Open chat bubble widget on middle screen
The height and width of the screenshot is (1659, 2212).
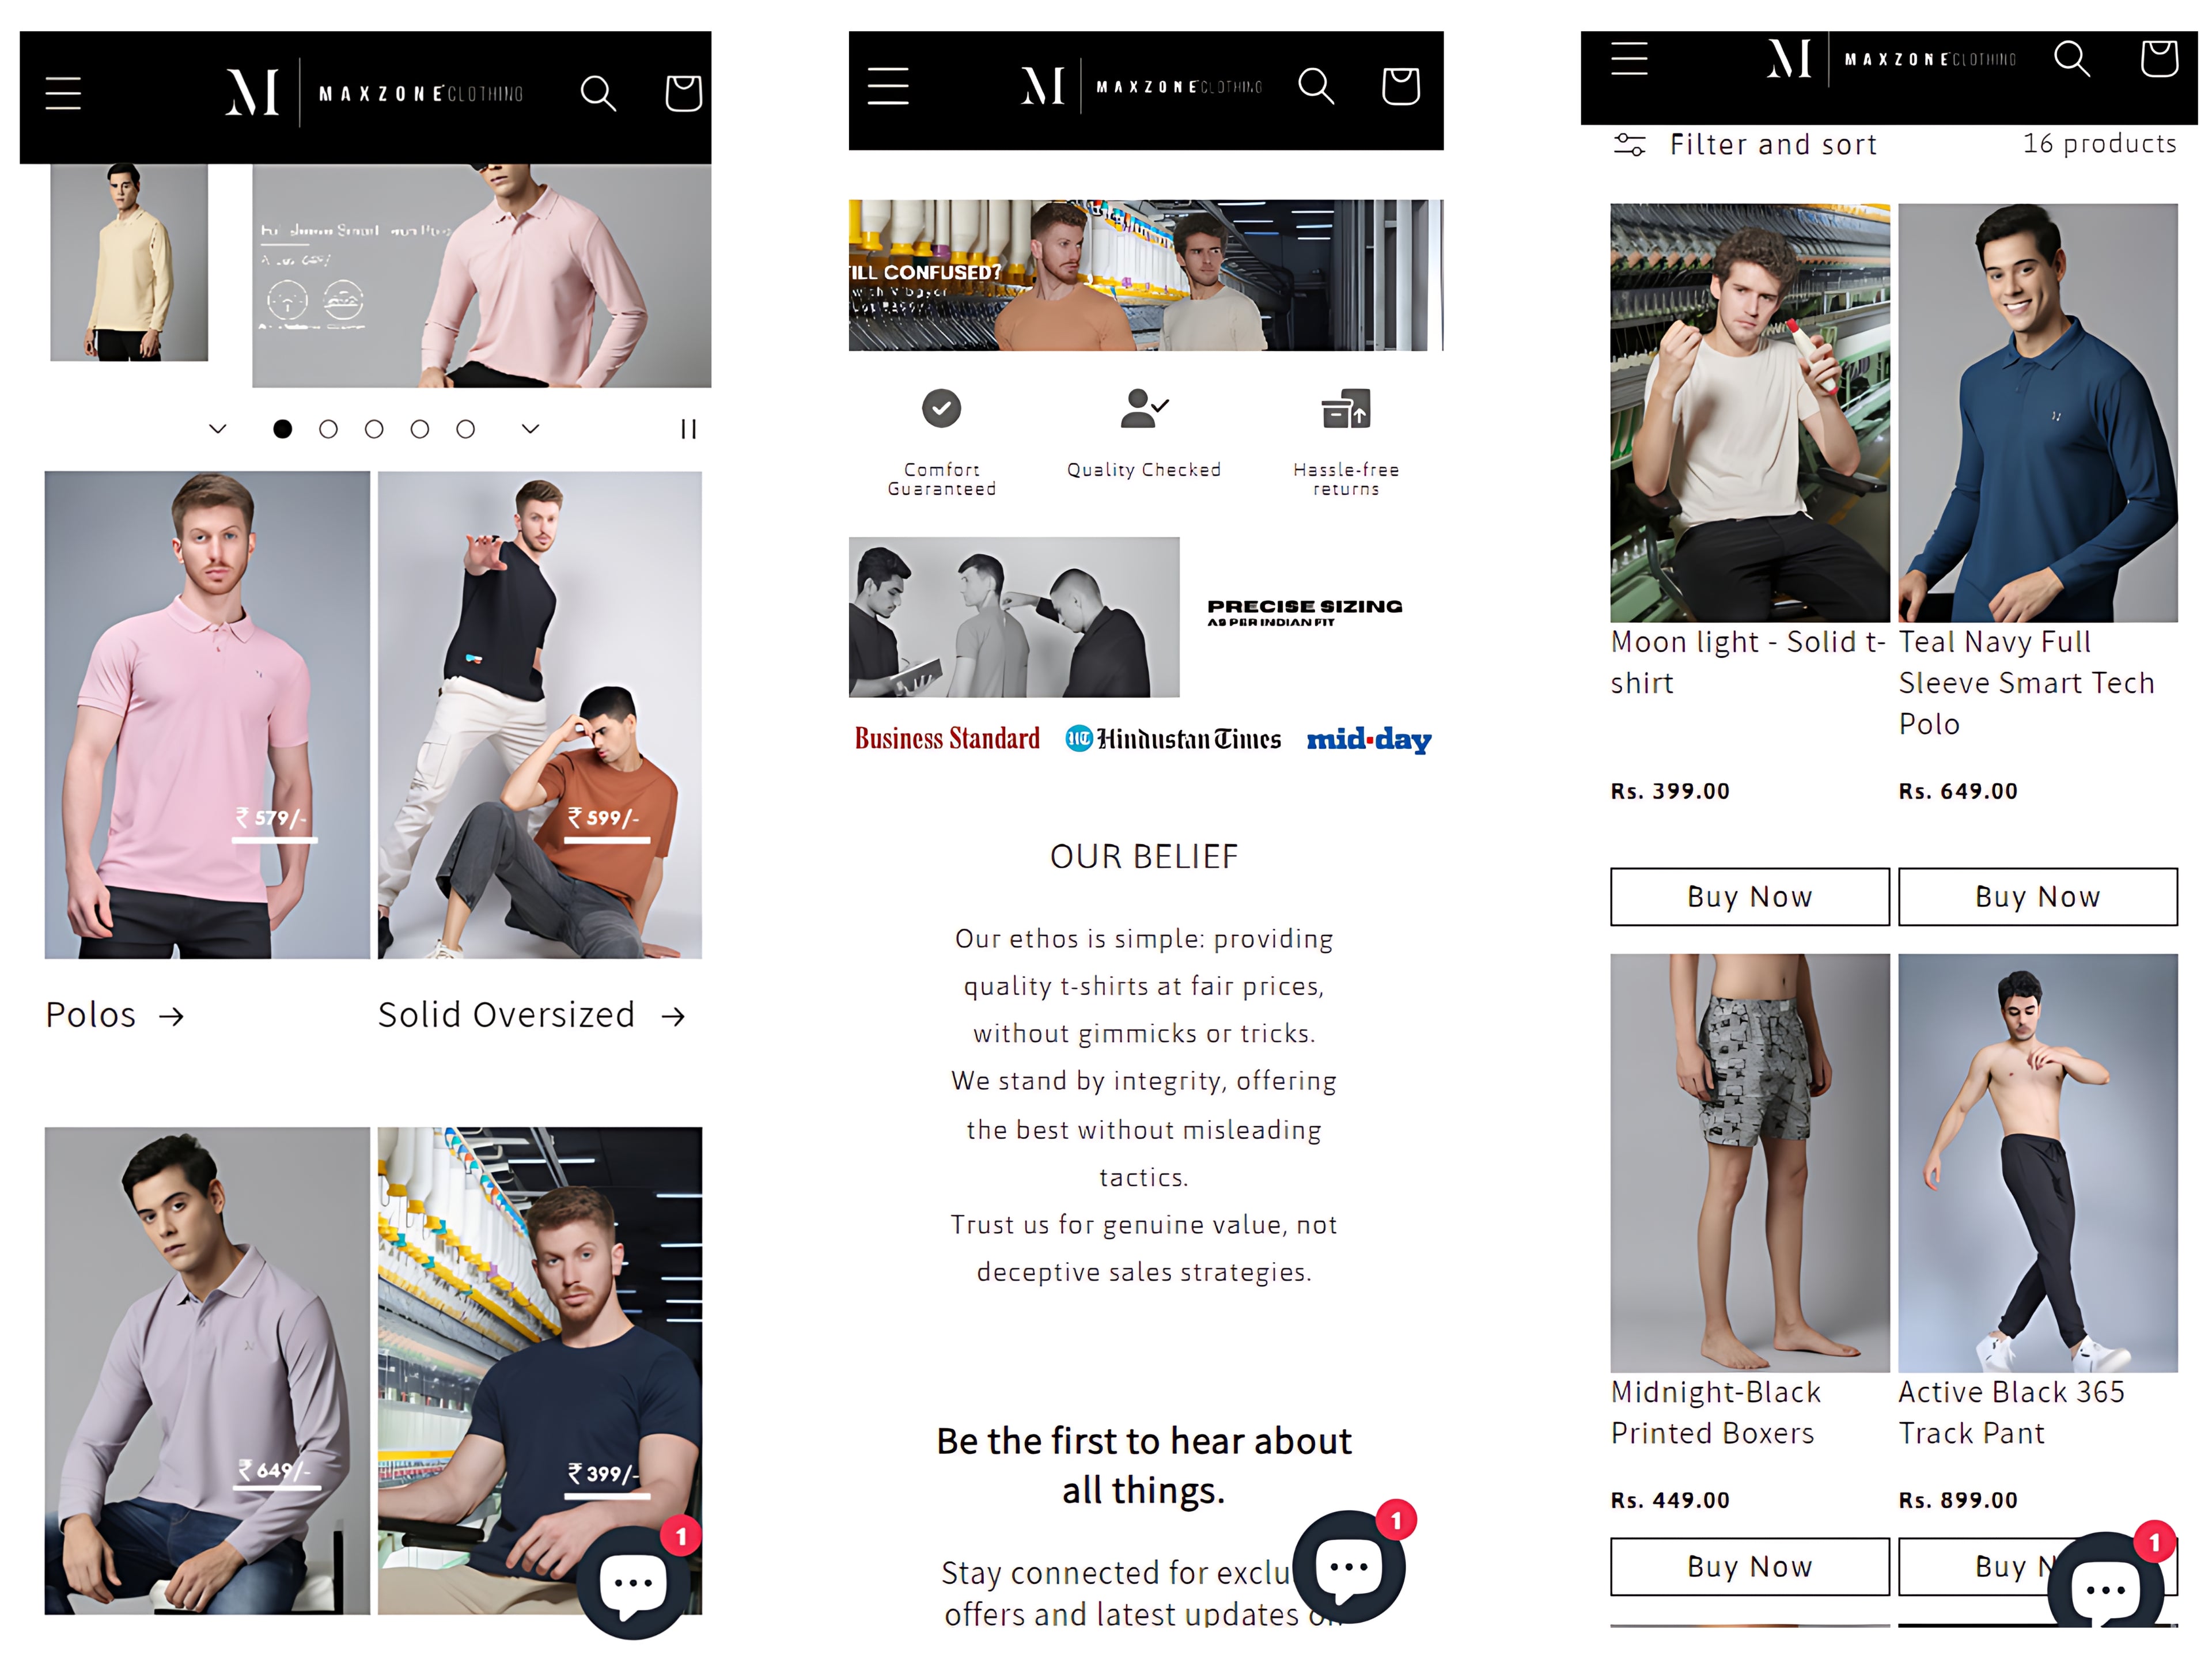tap(1348, 1565)
